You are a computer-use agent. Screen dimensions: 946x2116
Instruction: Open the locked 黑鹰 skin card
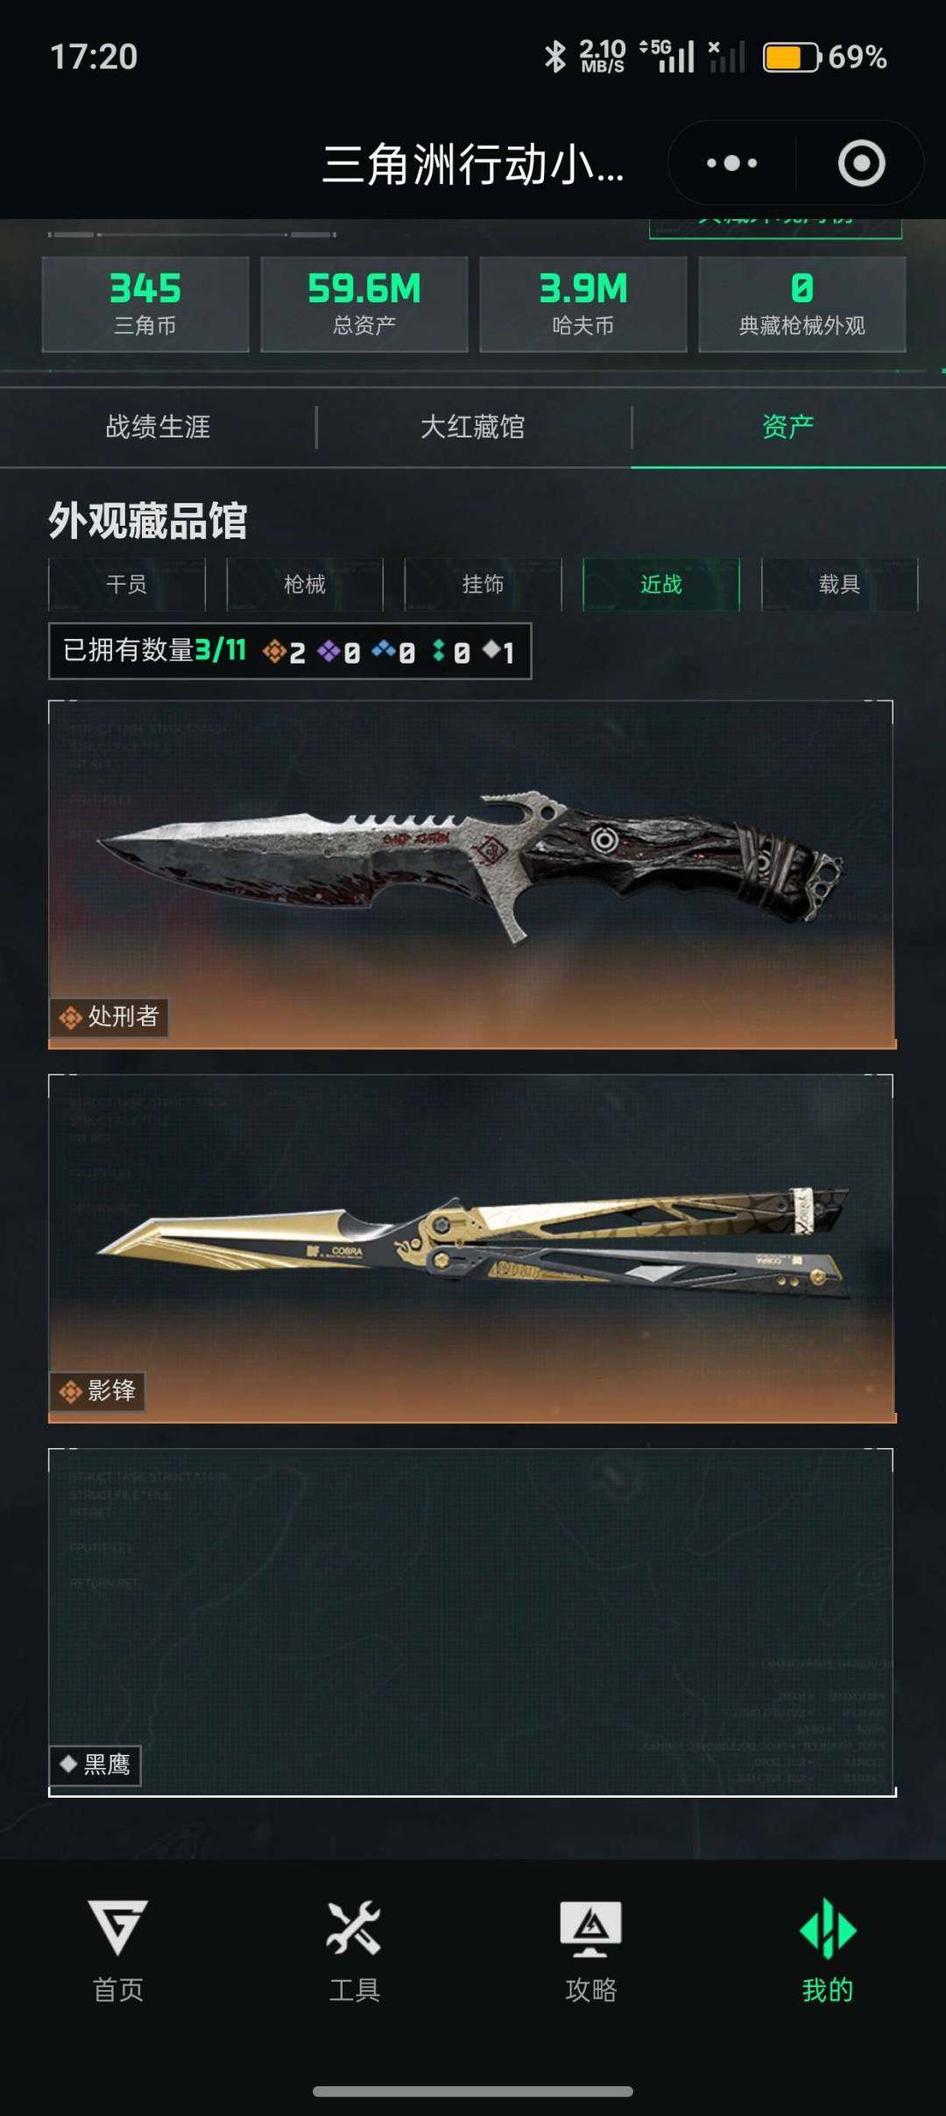tap(472, 1623)
